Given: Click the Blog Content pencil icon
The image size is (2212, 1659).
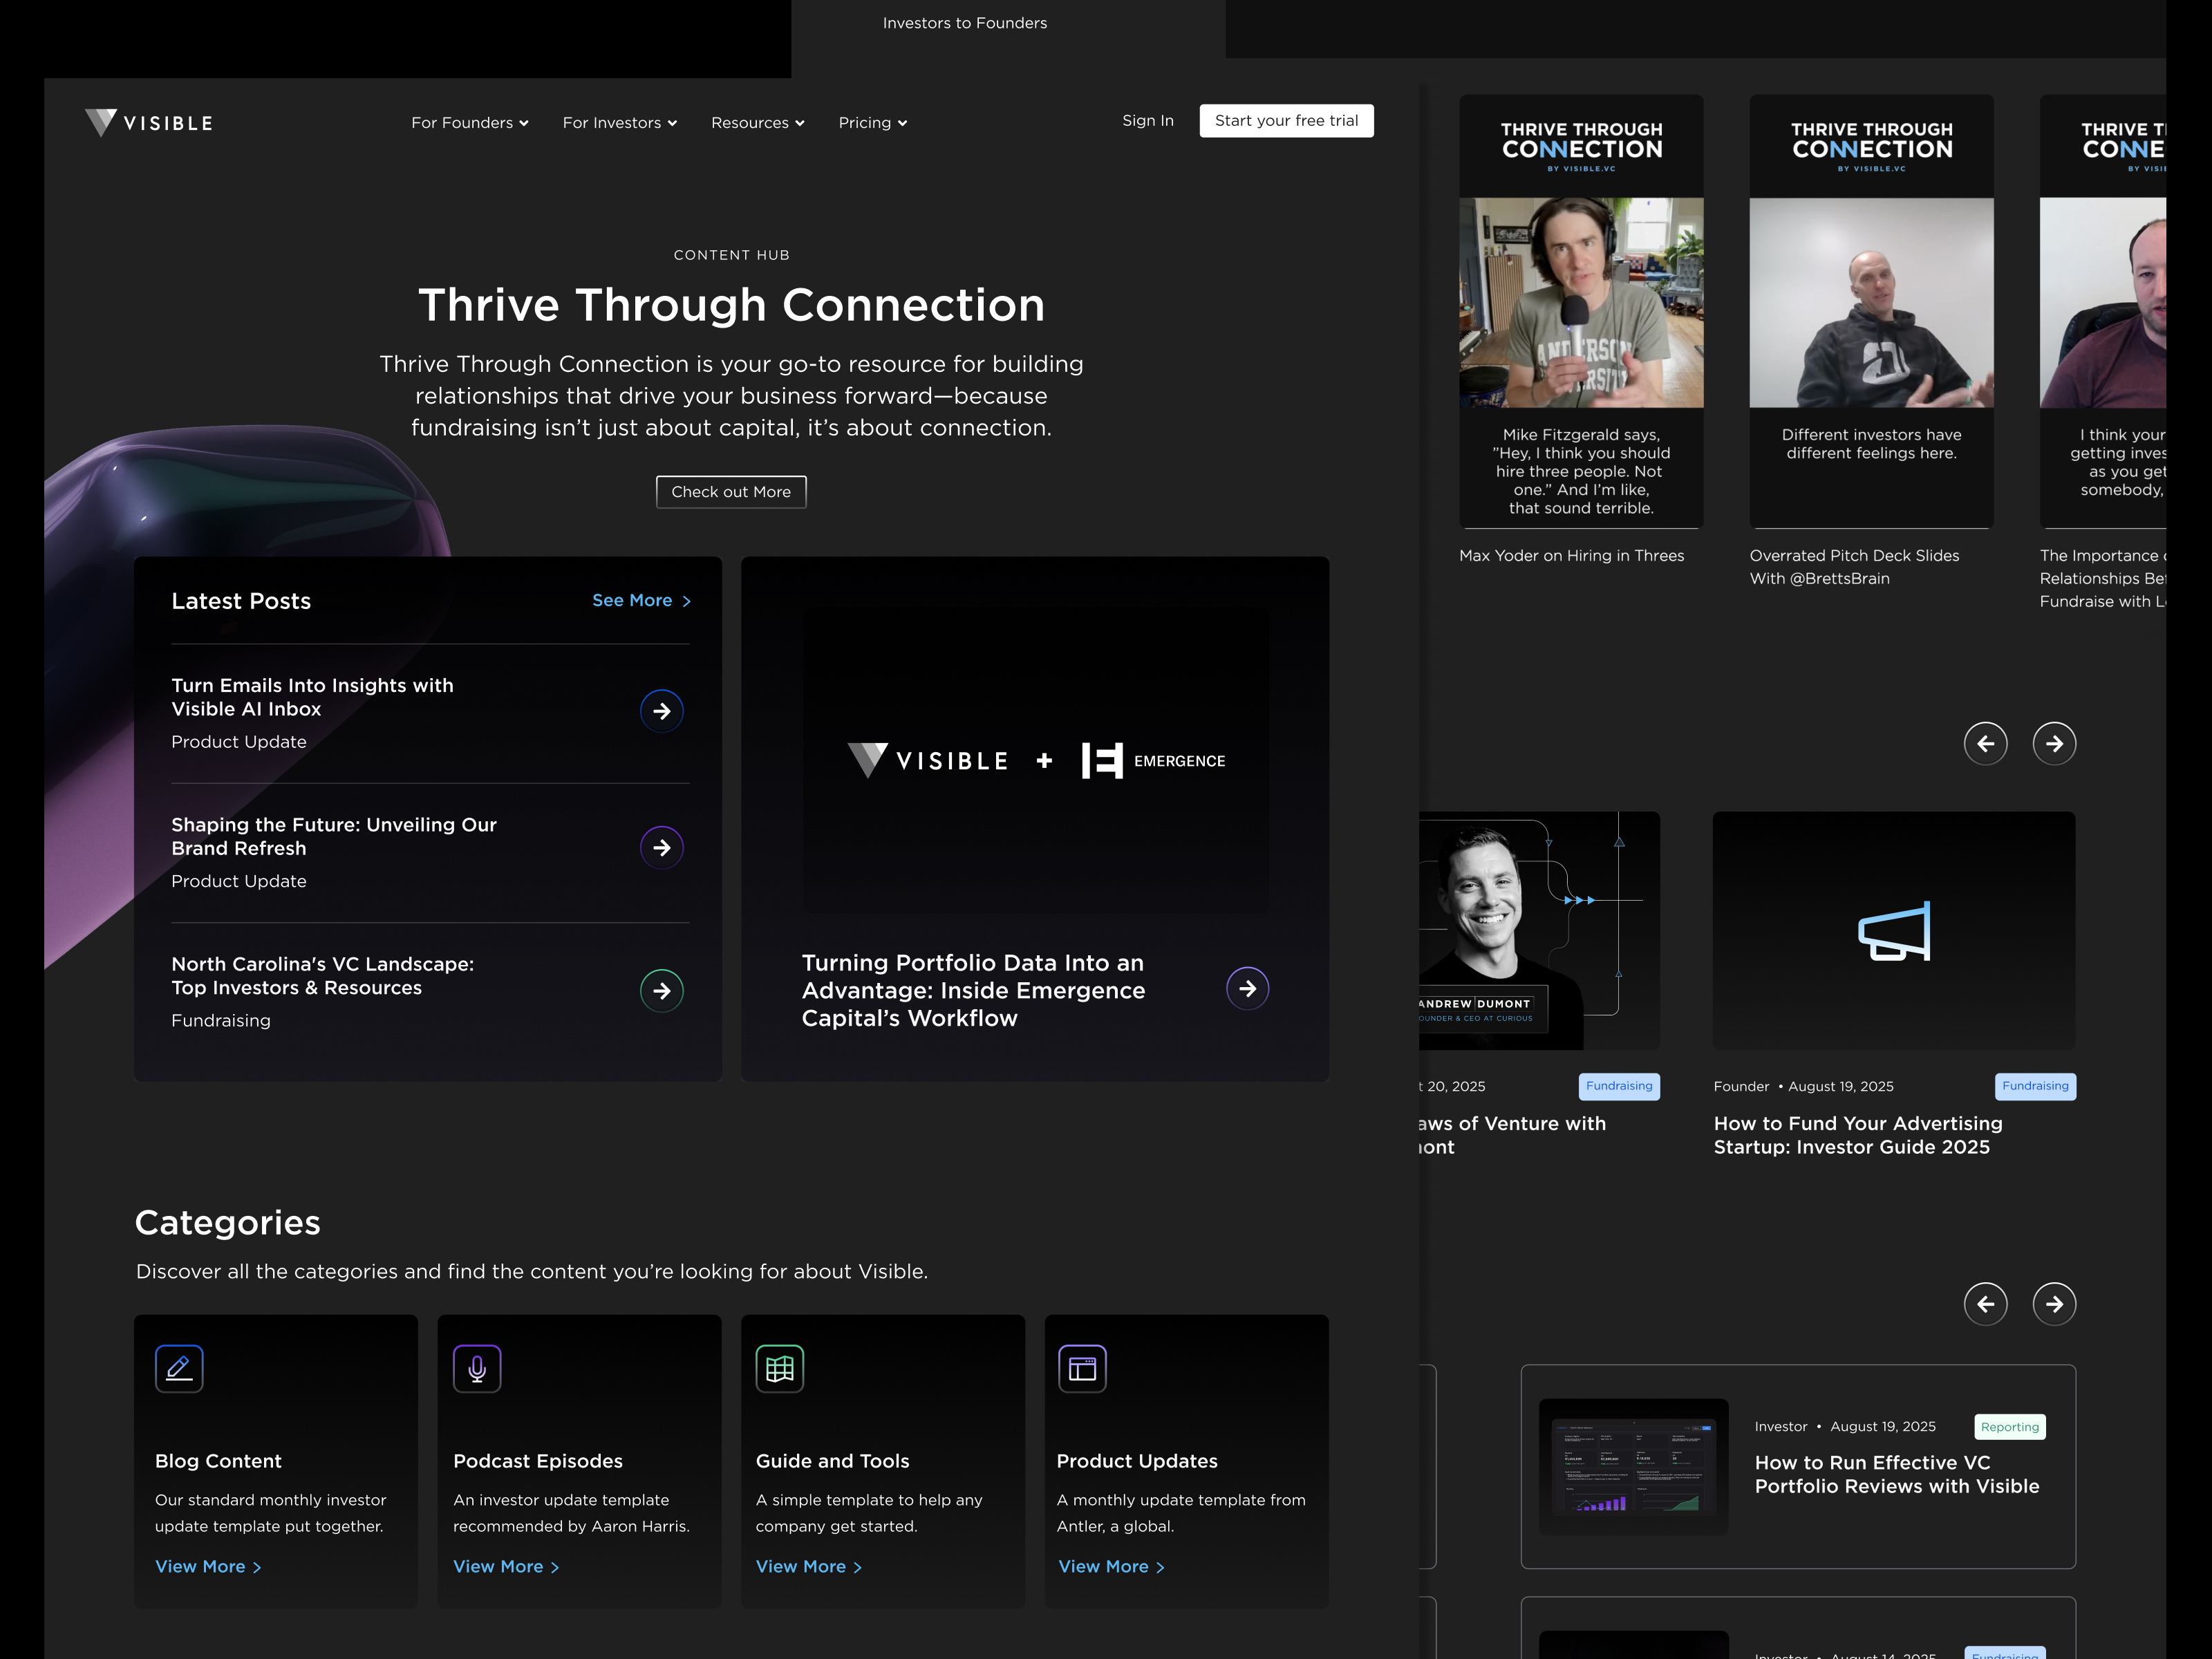Looking at the screenshot, I should coord(179,1368).
